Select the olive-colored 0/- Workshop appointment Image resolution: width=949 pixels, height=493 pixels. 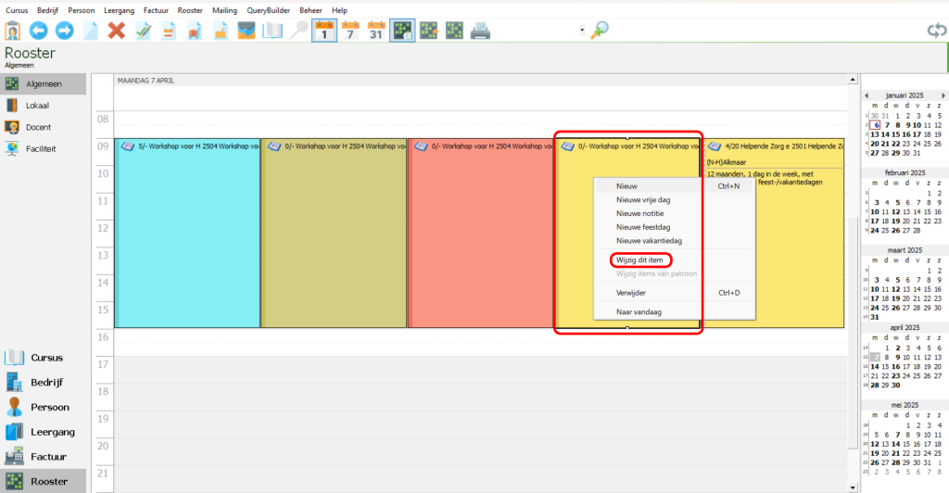point(334,233)
